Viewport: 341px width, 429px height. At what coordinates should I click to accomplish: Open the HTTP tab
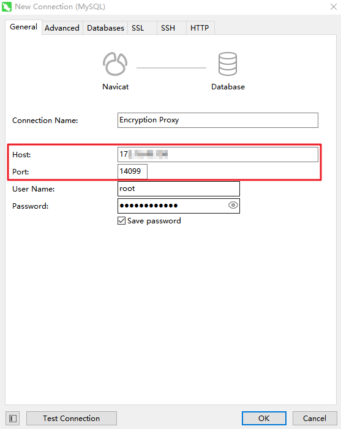click(x=200, y=28)
